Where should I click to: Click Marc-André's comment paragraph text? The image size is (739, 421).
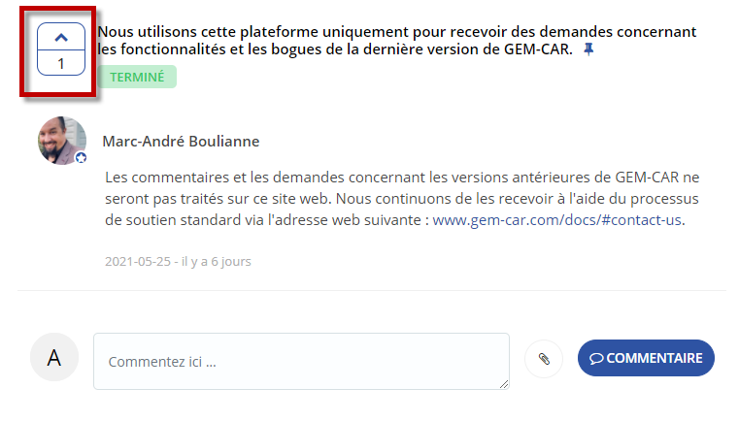(402, 199)
